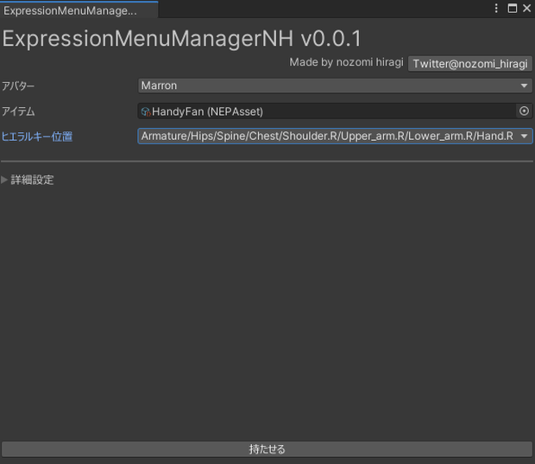
Task: Select the Marron avatar combo box
Action: point(335,86)
